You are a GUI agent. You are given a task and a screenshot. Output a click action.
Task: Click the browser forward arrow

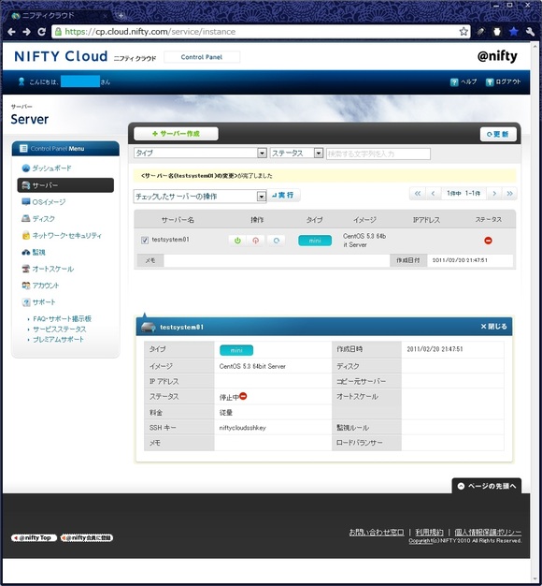(x=26, y=32)
